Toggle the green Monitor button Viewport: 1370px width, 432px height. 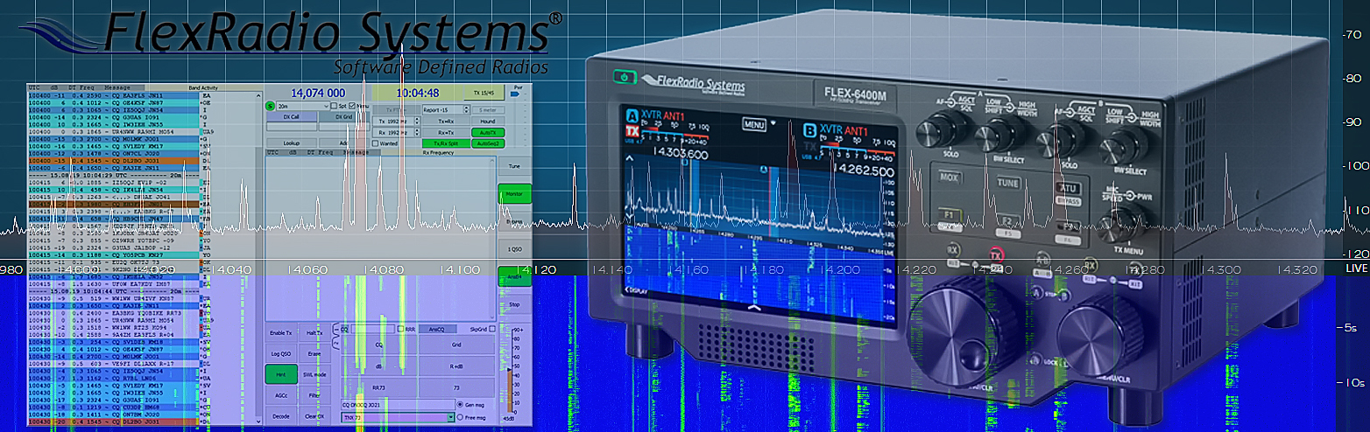pyautogui.click(x=514, y=193)
